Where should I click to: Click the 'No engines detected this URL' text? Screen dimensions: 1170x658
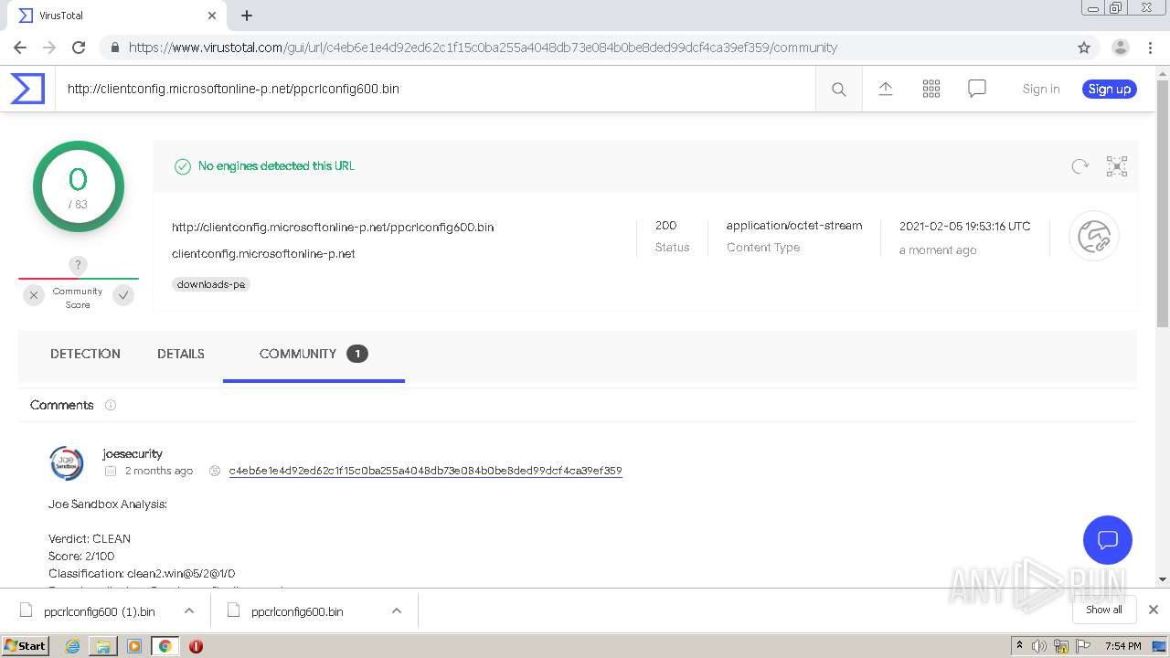point(276,165)
